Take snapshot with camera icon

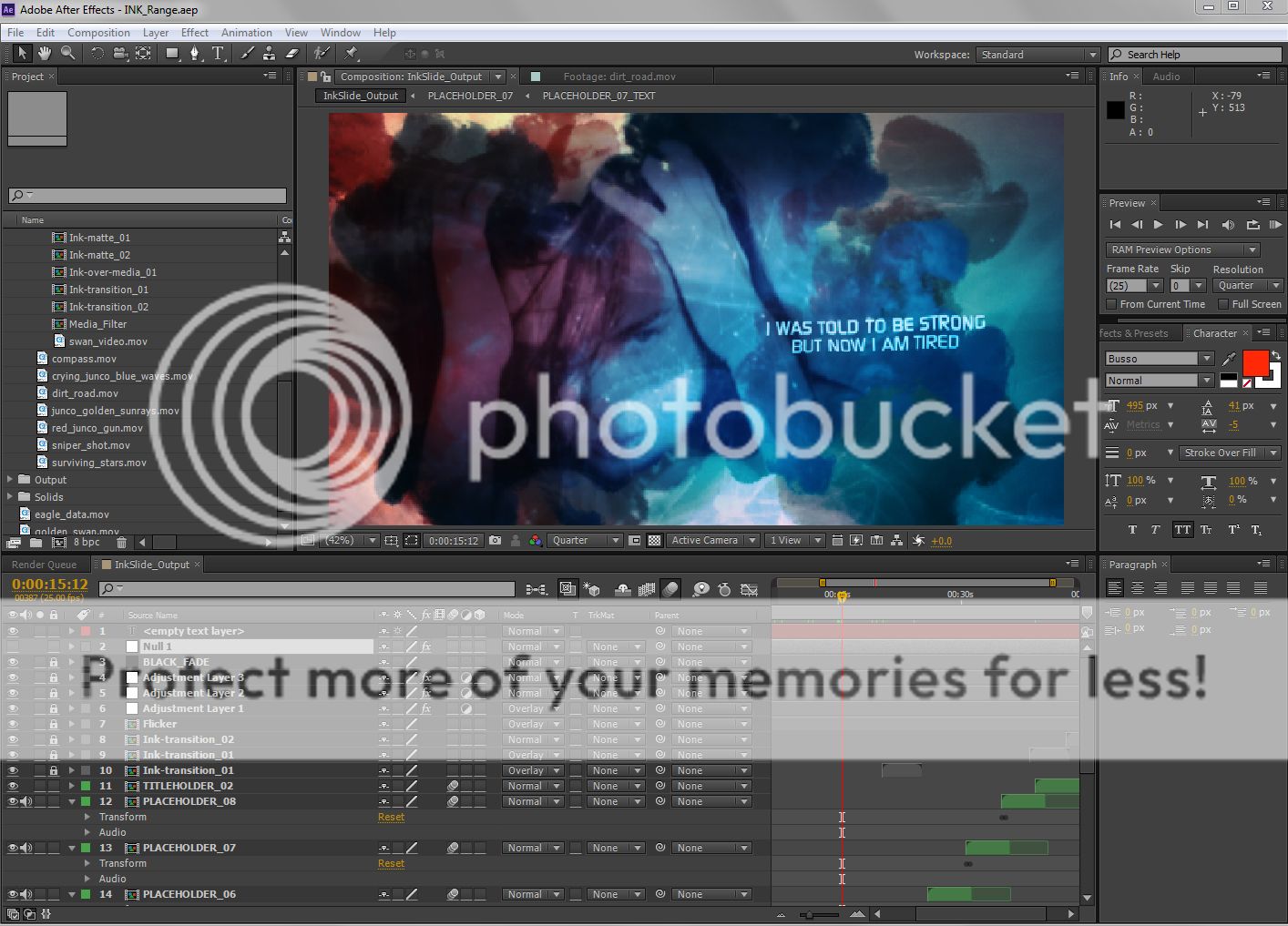tap(495, 540)
